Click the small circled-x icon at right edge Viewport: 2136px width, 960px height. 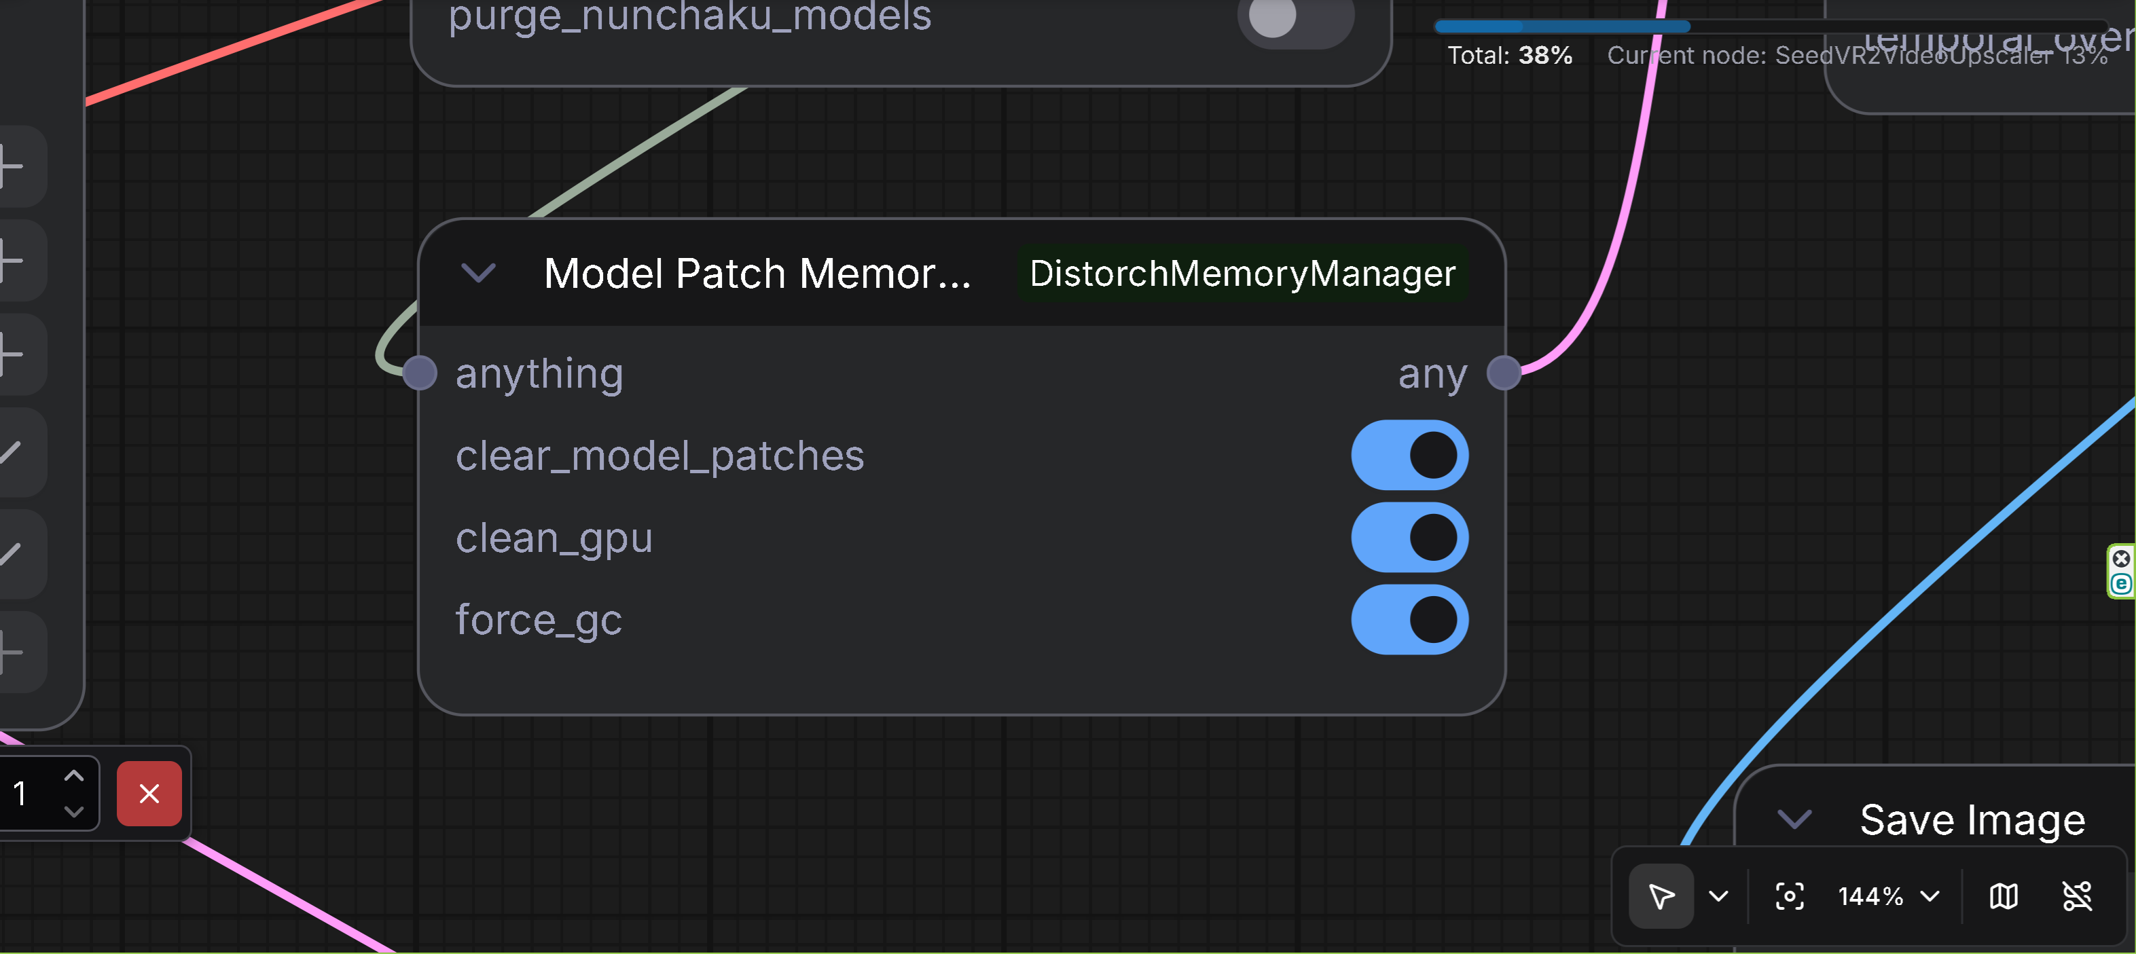(2120, 558)
